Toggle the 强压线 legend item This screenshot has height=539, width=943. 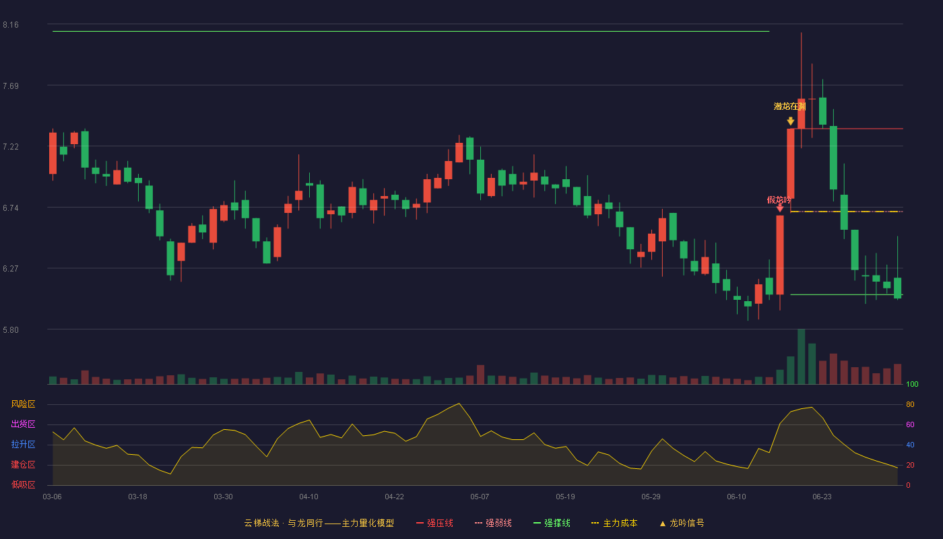tap(434, 523)
